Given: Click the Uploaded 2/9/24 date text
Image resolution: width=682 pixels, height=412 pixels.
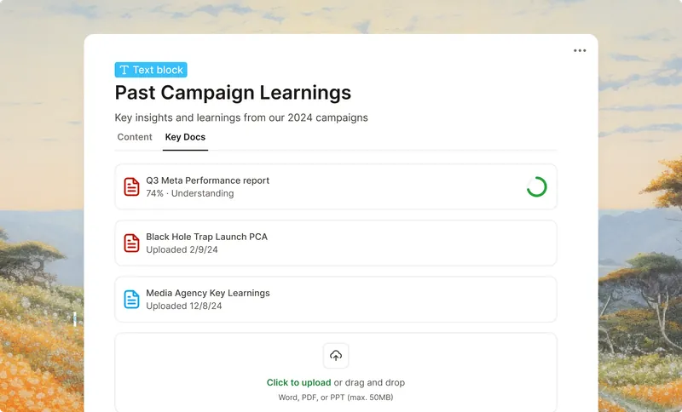Looking at the screenshot, I should point(182,249).
